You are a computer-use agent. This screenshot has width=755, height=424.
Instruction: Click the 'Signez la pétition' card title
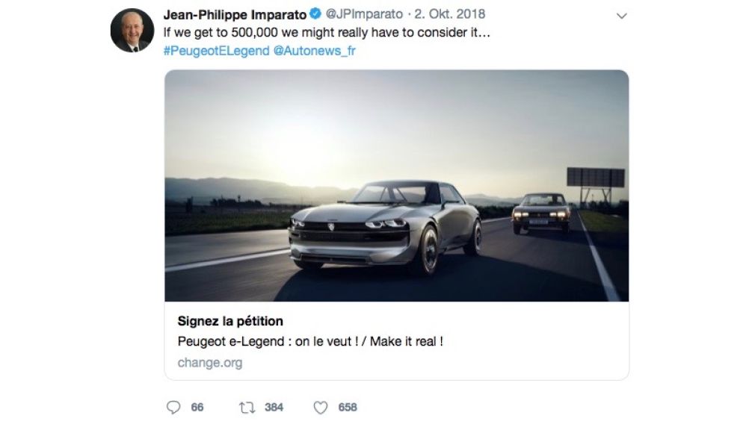(230, 322)
